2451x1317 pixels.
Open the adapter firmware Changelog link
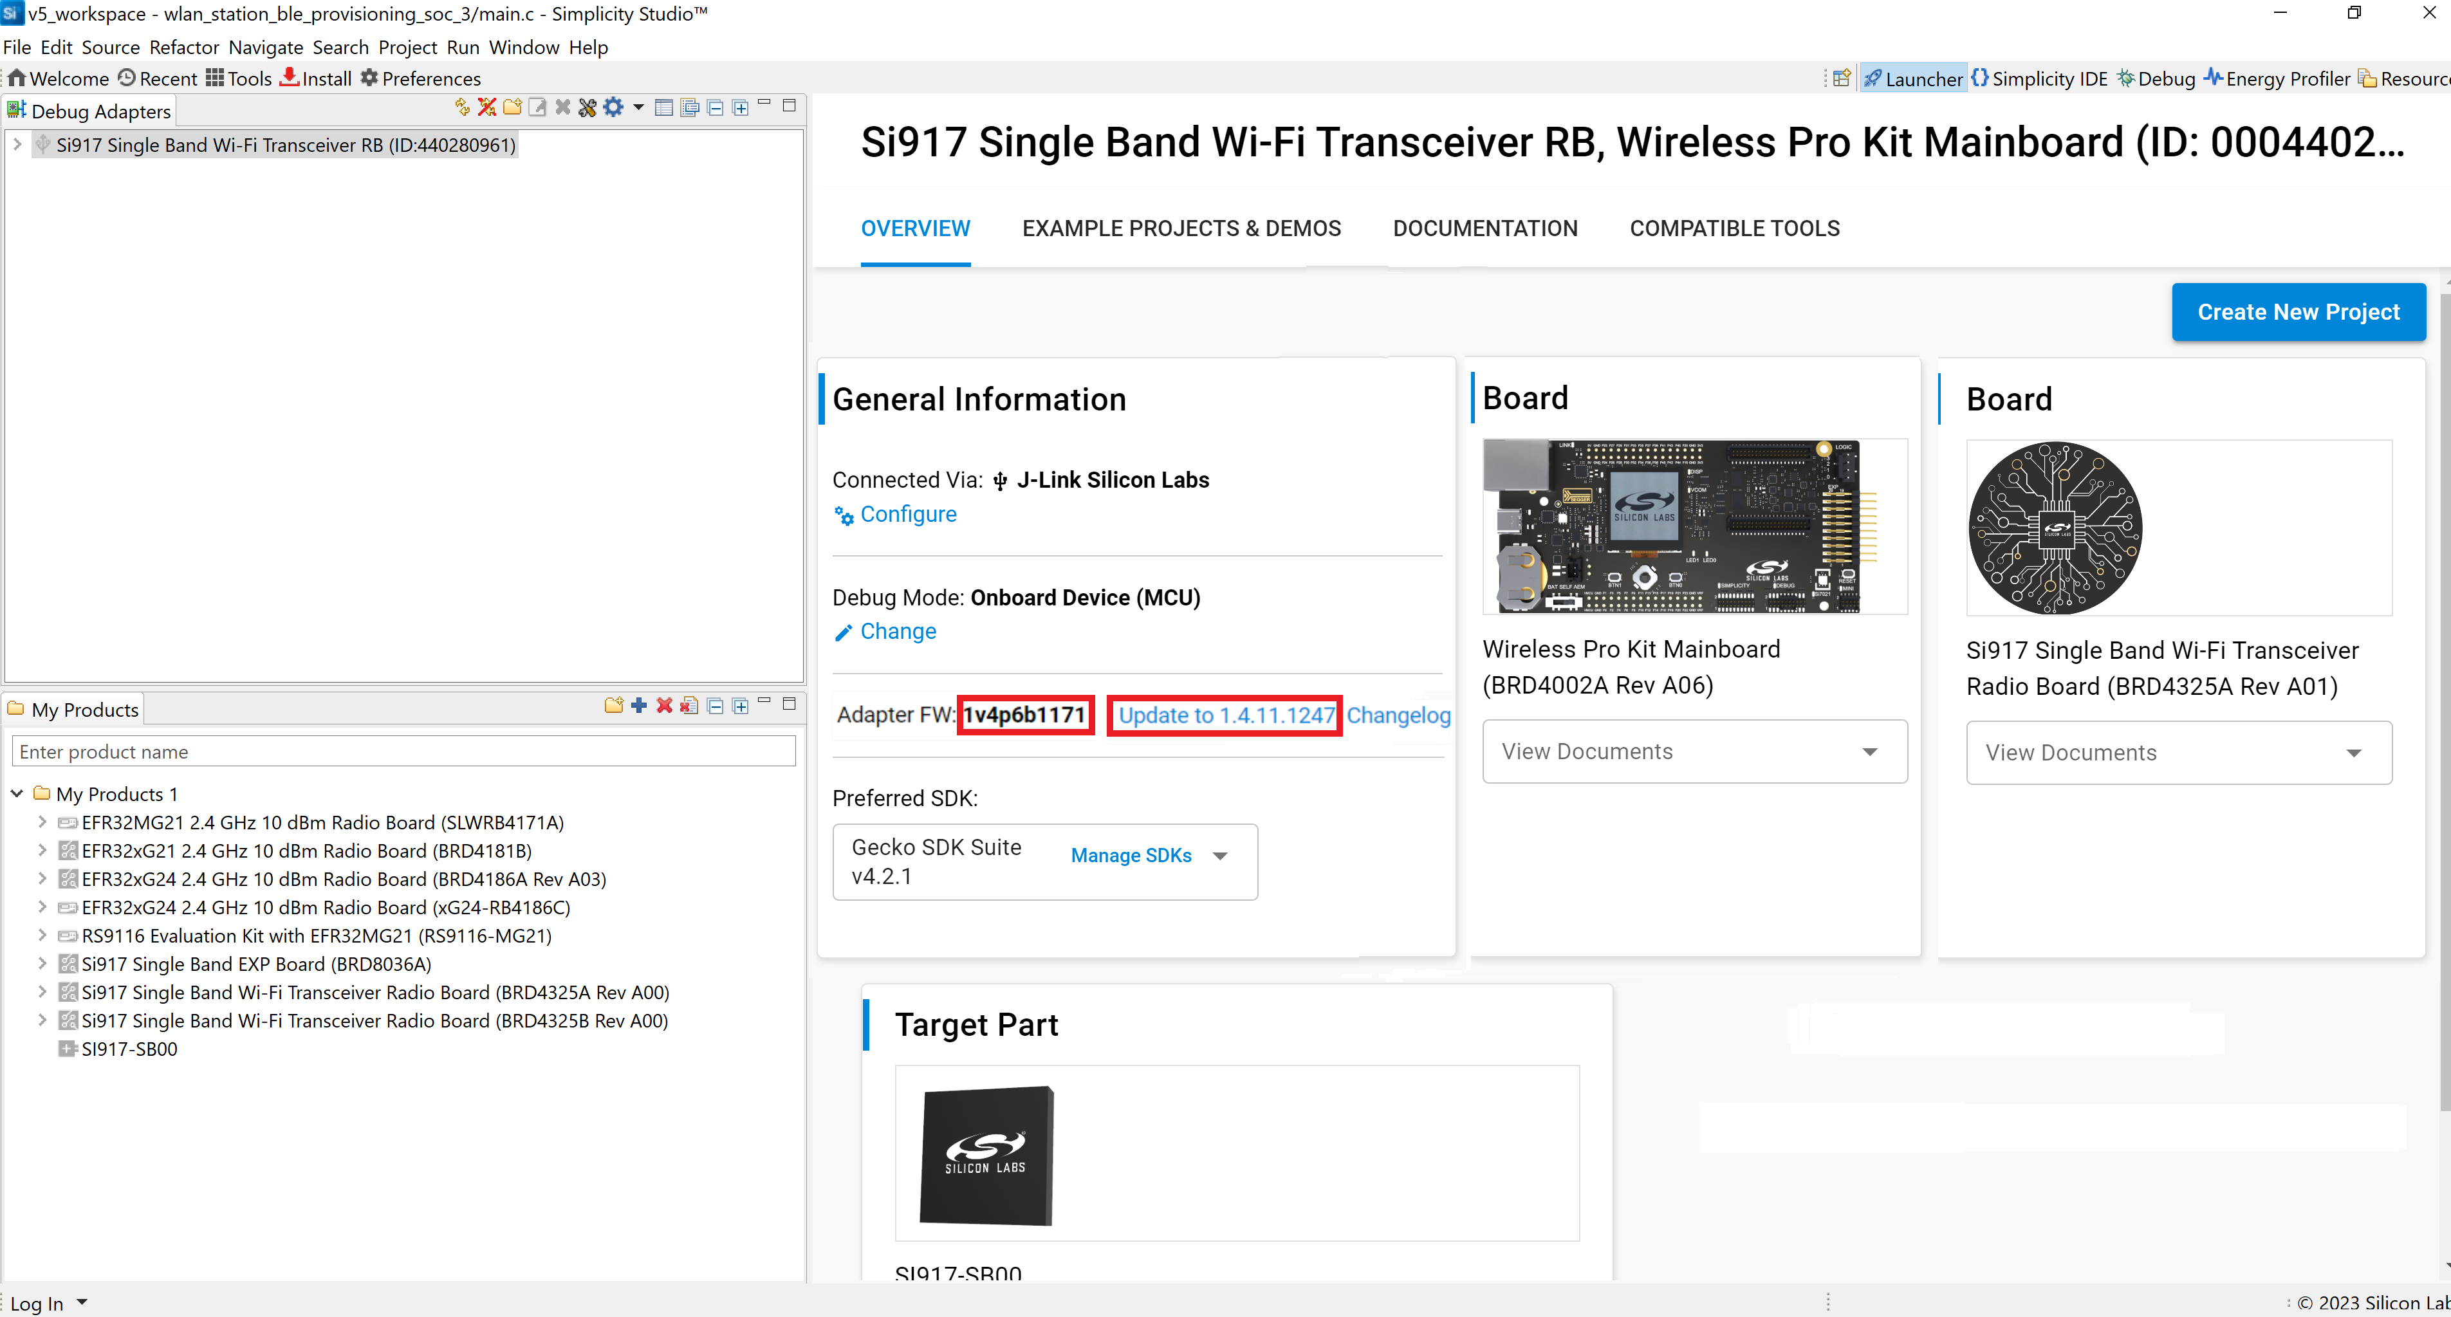pyautogui.click(x=1398, y=715)
